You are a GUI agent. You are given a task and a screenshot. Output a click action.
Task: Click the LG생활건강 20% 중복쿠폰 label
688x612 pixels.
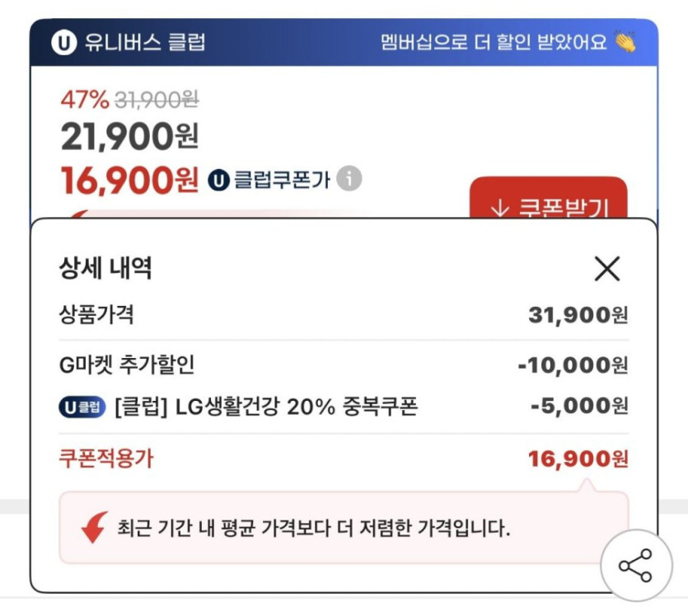[x=266, y=407]
